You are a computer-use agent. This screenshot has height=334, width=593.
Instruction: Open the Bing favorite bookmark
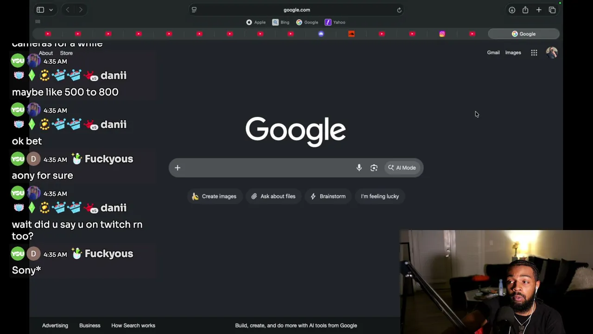pyautogui.click(x=281, y=22)
